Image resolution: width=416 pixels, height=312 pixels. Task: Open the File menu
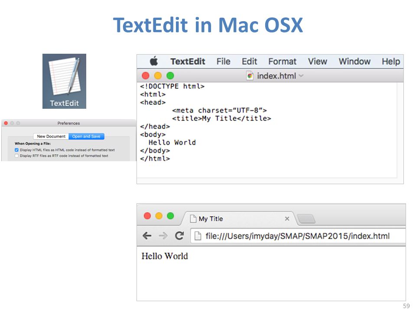(223, 62)
